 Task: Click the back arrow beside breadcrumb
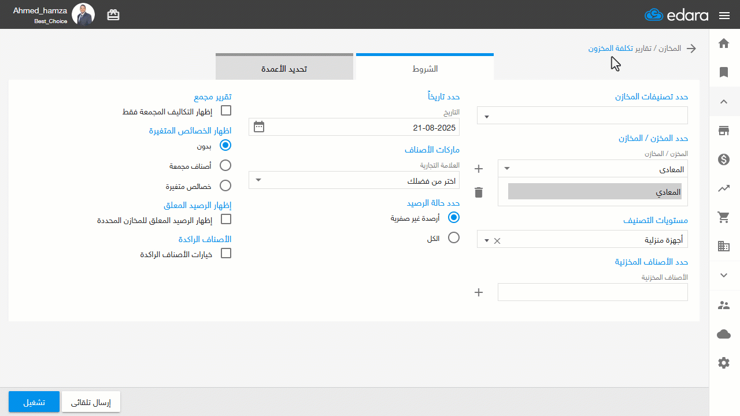(x=691, y=49)
